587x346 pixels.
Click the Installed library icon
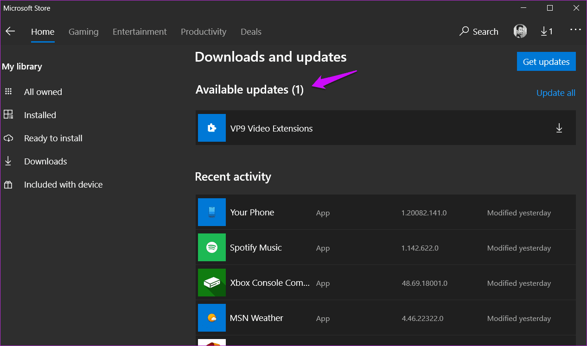(x=8, y=115)
